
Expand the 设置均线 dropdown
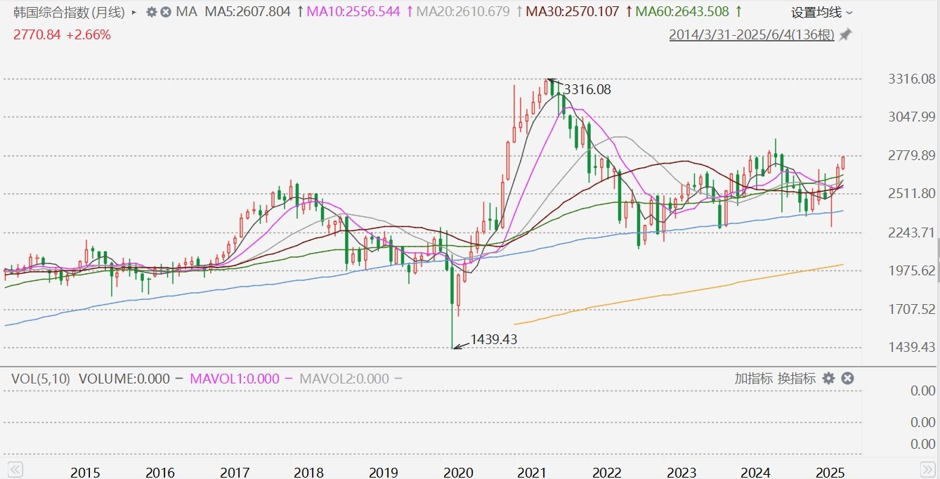[x=822, y=12]
